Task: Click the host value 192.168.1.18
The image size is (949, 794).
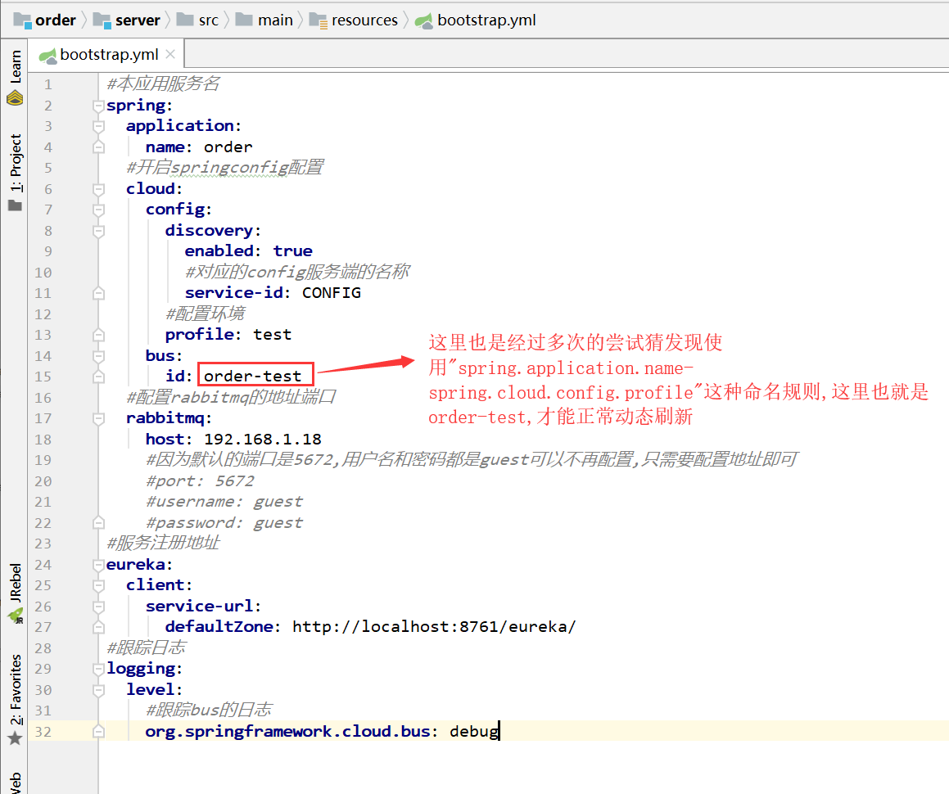Action: point(263,440)
